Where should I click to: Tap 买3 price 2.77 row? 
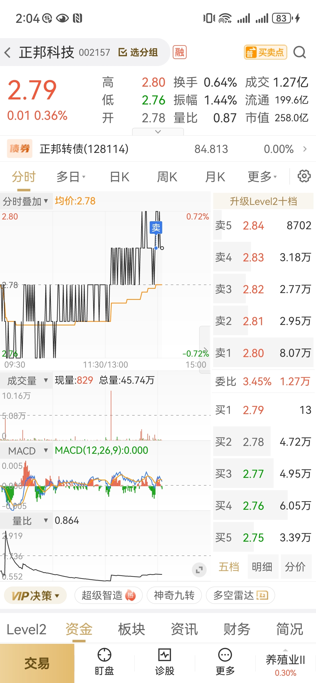(263, 474)
